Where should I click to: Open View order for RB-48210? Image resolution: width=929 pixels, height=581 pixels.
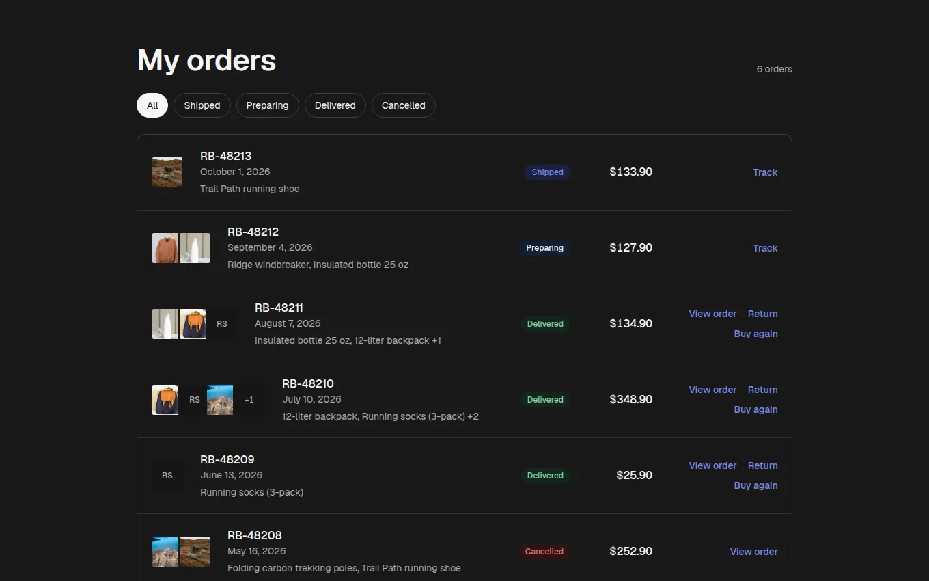pos(712,390)
